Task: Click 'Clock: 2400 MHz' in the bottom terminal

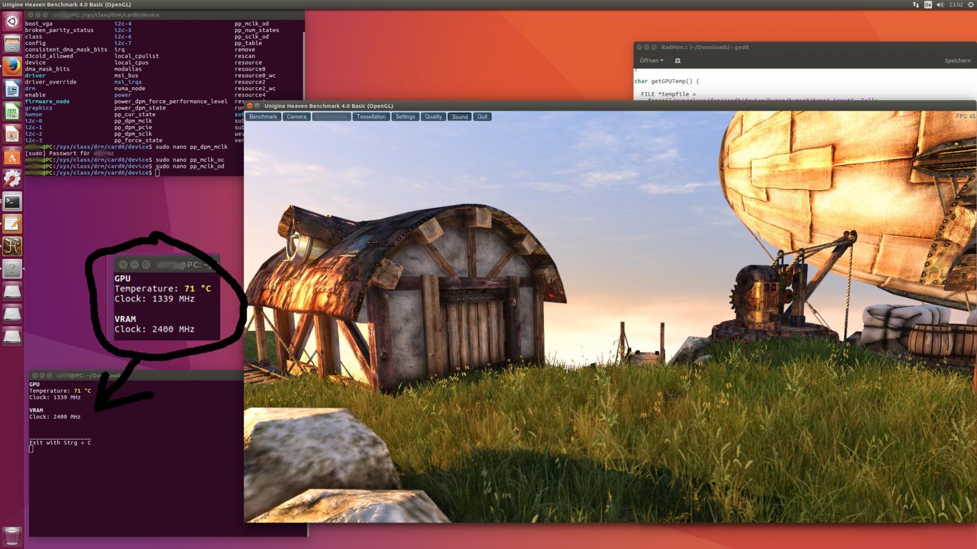Action: click(x=55, y=417)
